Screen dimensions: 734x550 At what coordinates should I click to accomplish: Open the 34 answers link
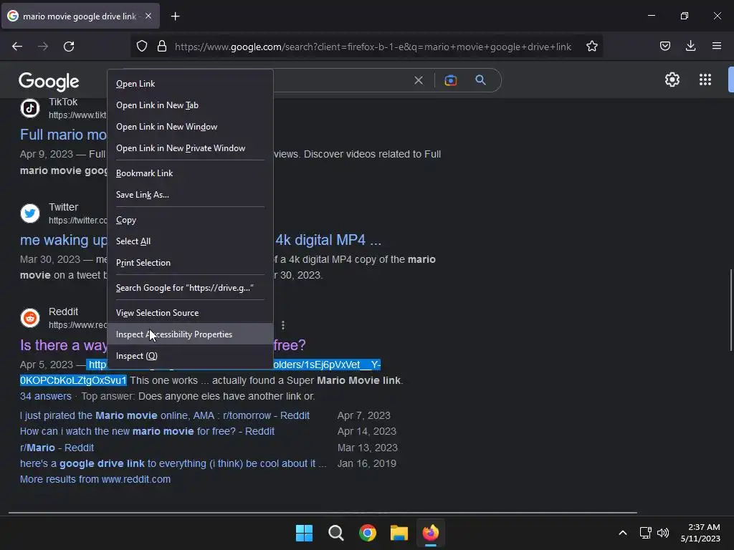[45, 396]
